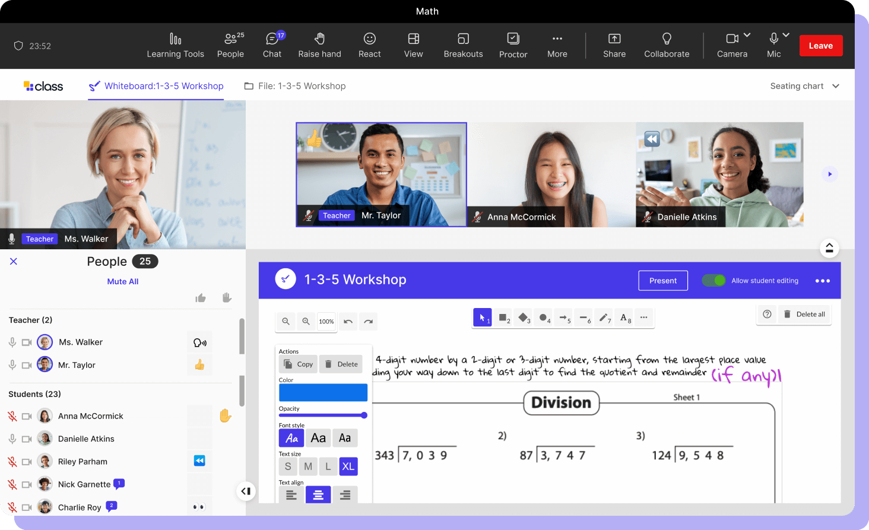Toggle Allow student editing switch
Viewport: 869px width, 530px height.
(x=713, y=281)
